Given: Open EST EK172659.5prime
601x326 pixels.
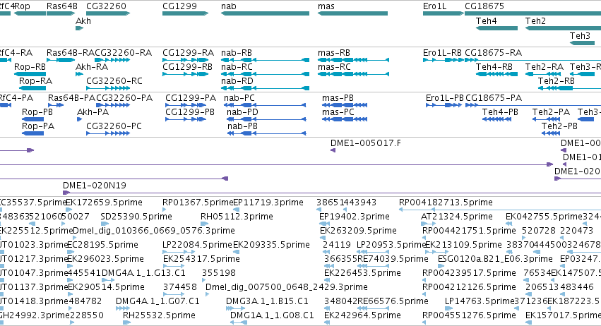Looking at the screenshot, I should 69,210.
